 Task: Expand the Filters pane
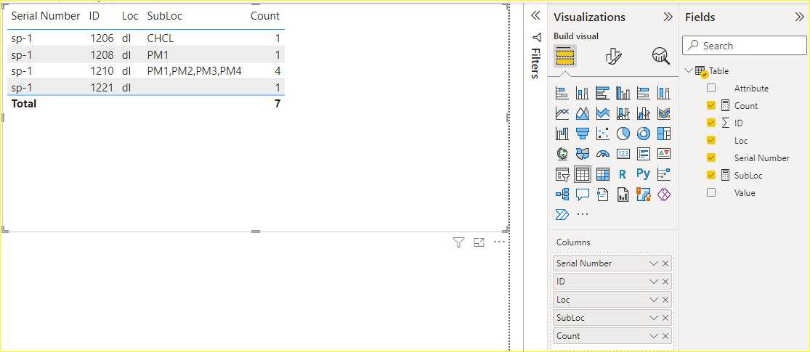pyautogui.click(x=535, y=16)
